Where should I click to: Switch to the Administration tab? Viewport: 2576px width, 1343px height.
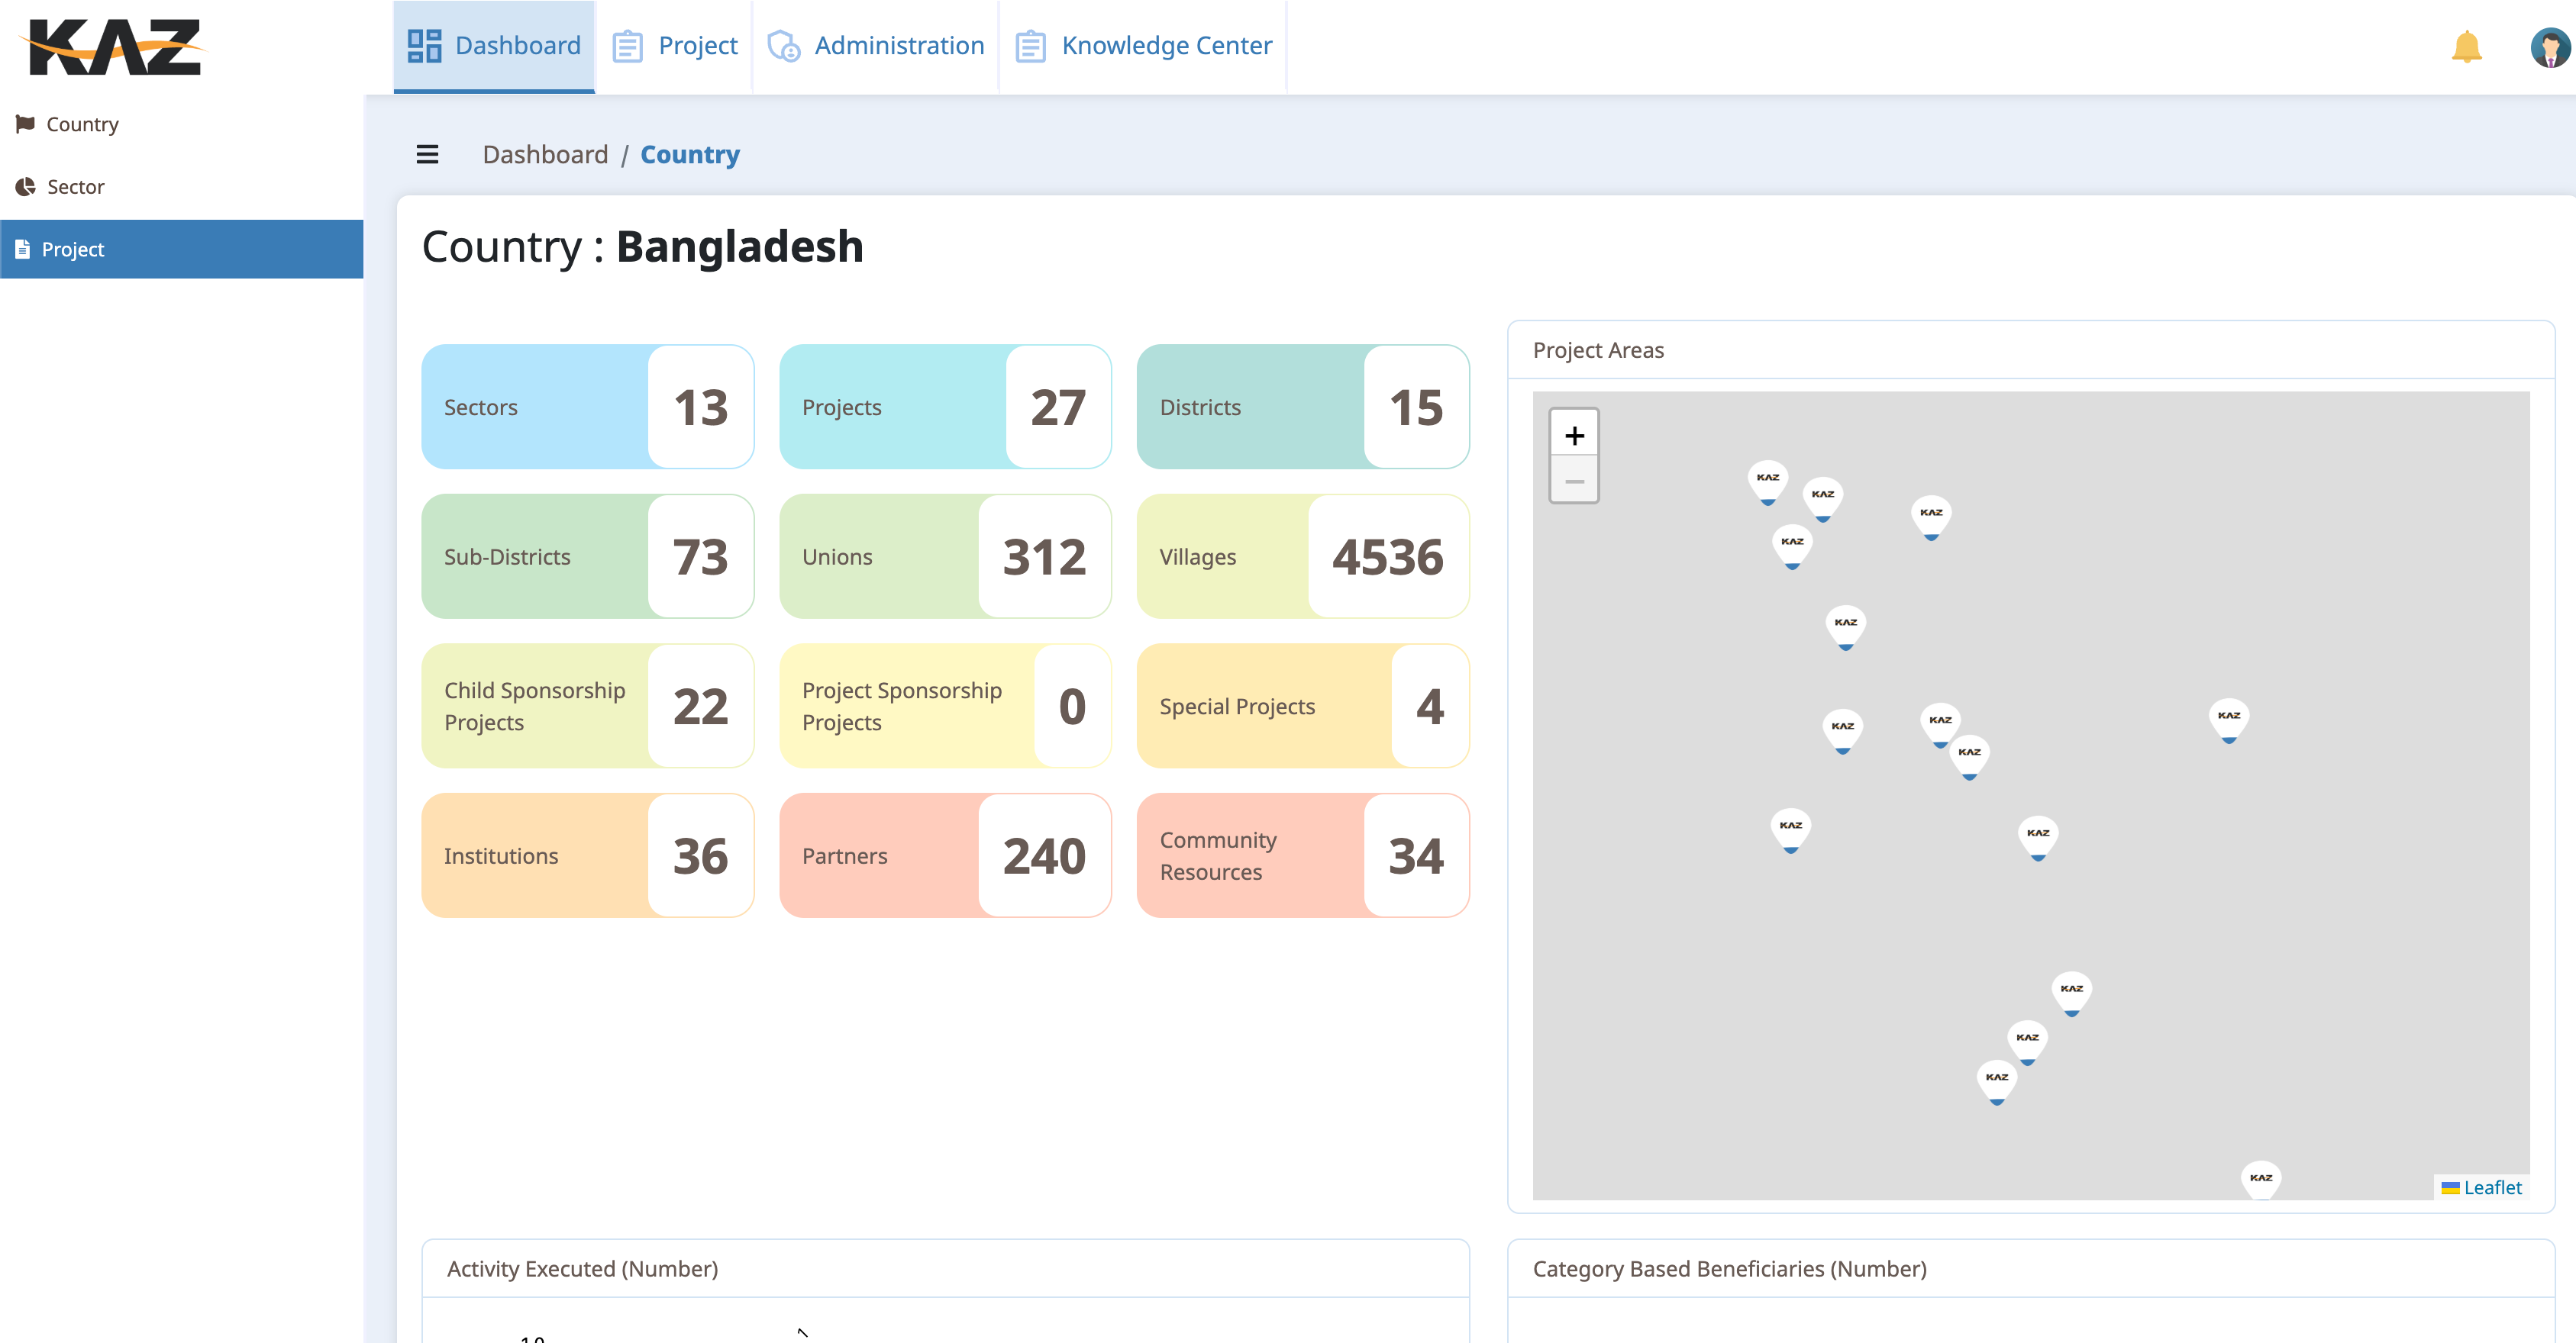point(898,45)
